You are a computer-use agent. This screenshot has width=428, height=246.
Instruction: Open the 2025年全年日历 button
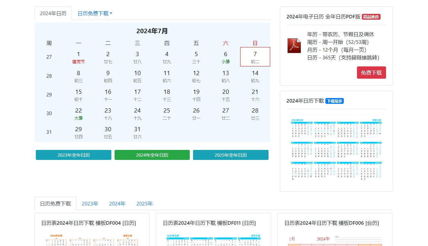[230, 155]
